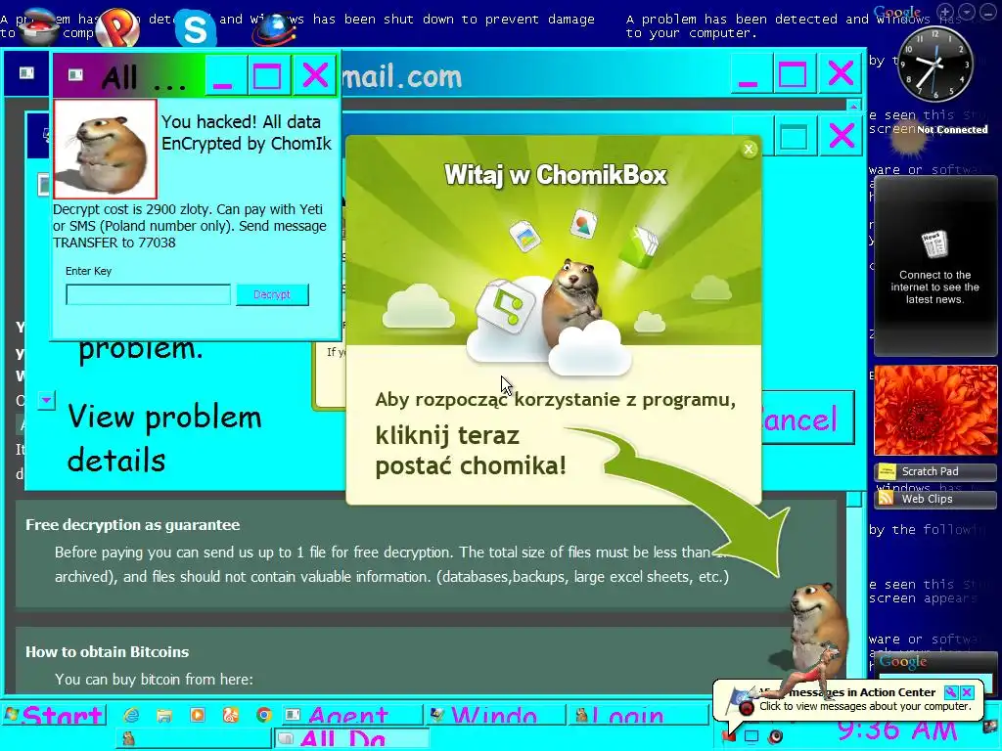Click the red speaker tray icon

click(775, 736)
